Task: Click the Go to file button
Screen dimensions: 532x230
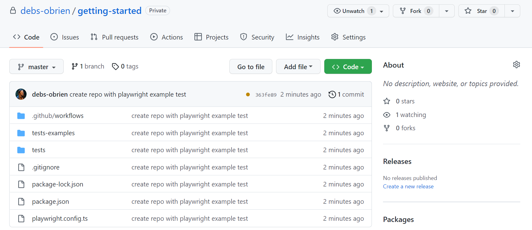Action: tap(251, 67)
